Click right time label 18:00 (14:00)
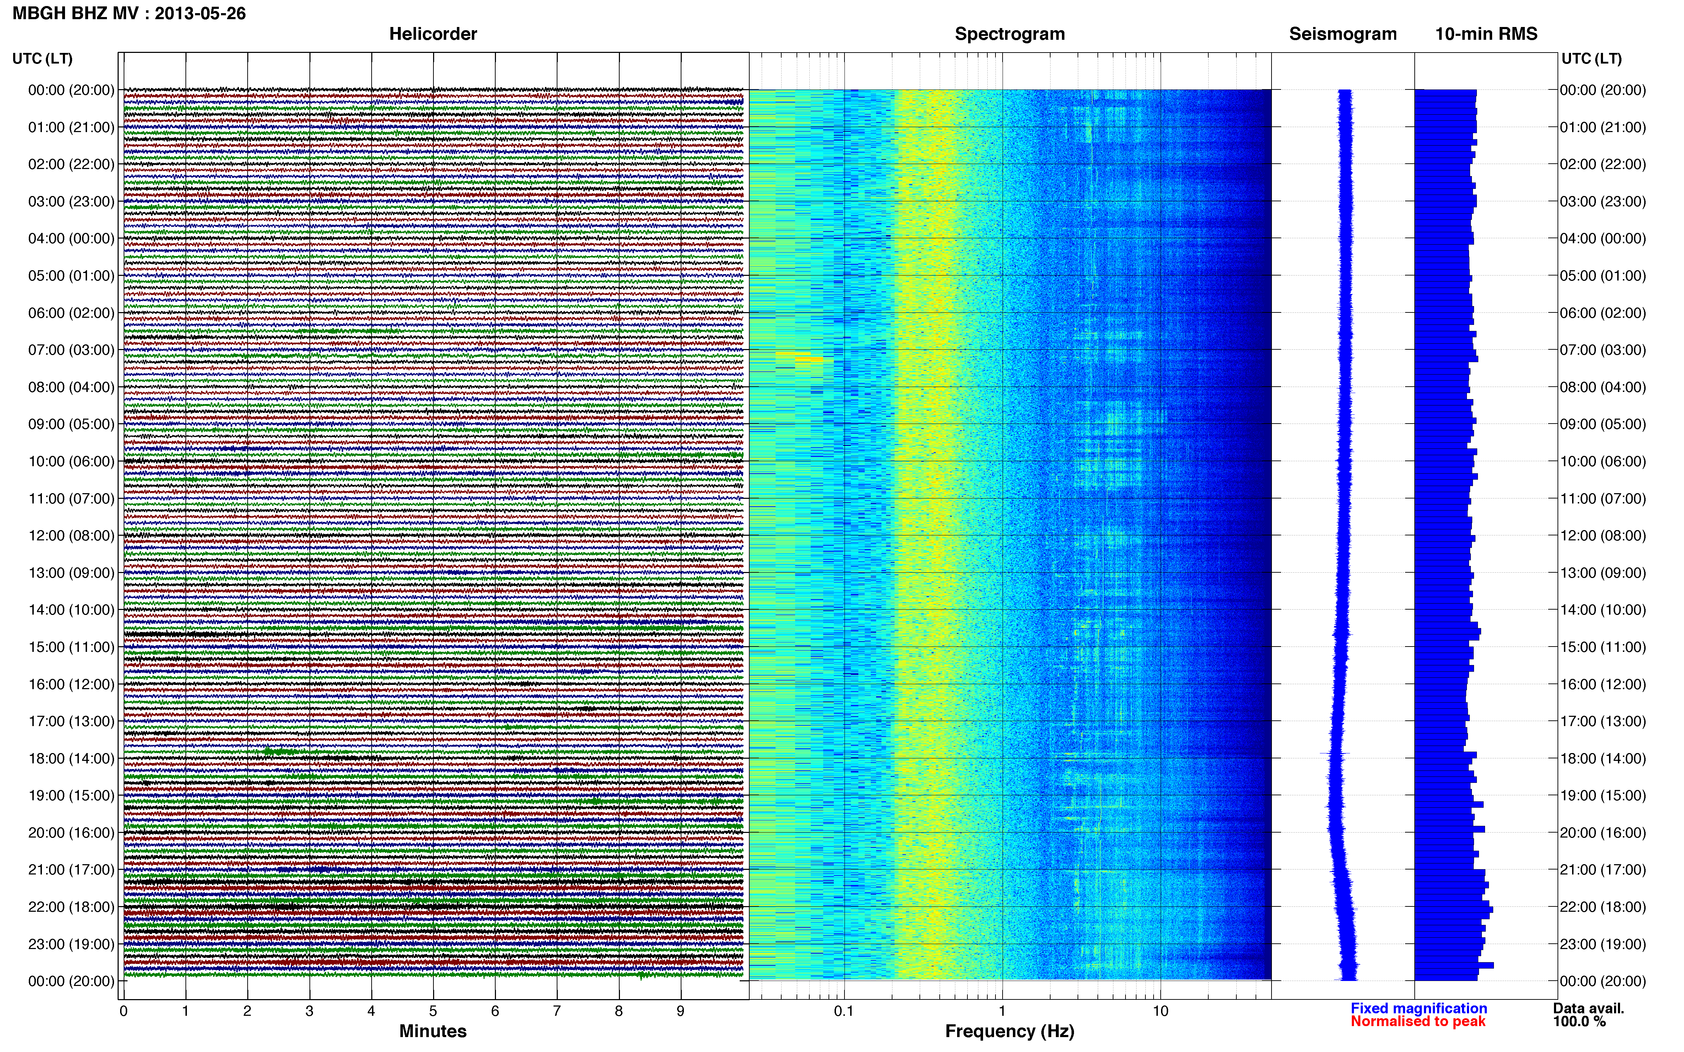 pos(1603,758)
